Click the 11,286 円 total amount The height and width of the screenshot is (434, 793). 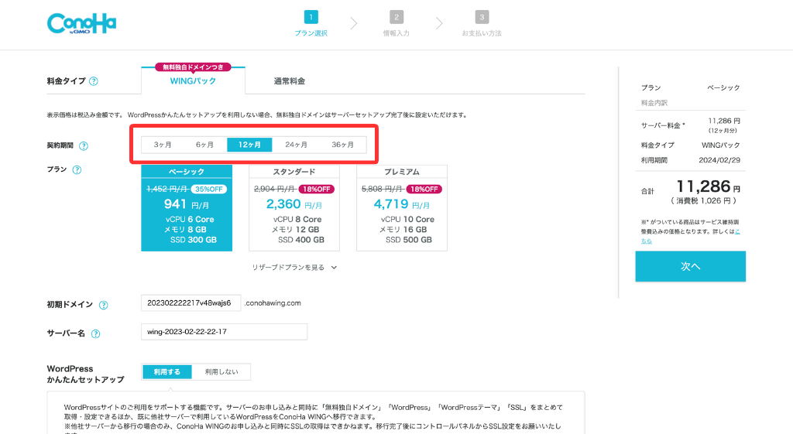708,187
